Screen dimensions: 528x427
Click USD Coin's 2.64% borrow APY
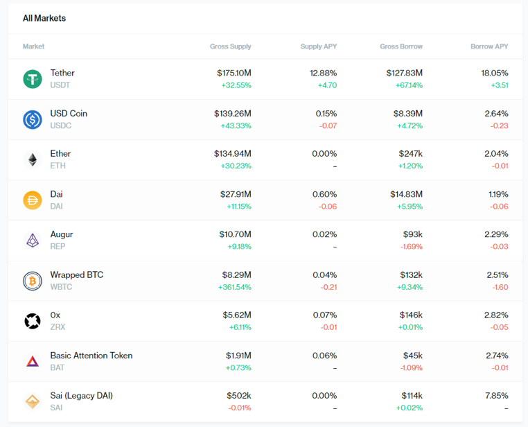pyautogui.click(x=495, y=114)
